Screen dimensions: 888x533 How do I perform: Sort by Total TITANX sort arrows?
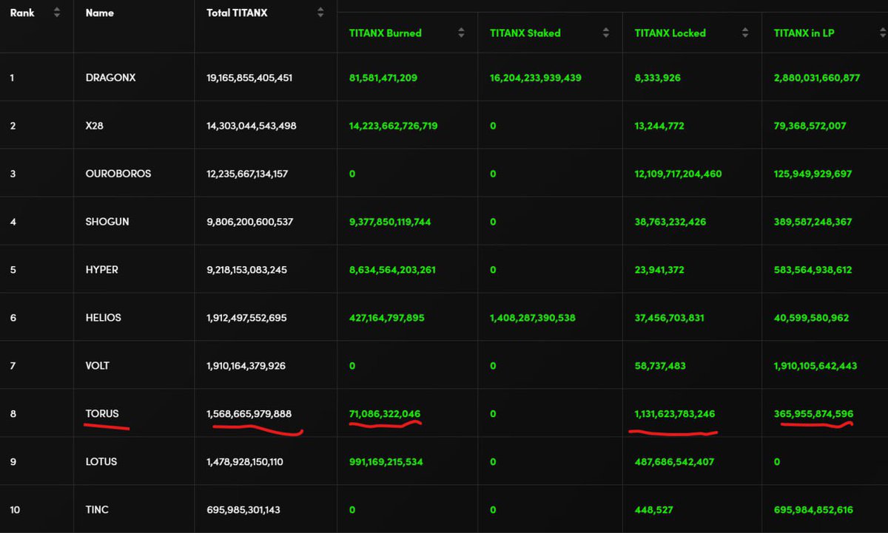pos(320,13)
